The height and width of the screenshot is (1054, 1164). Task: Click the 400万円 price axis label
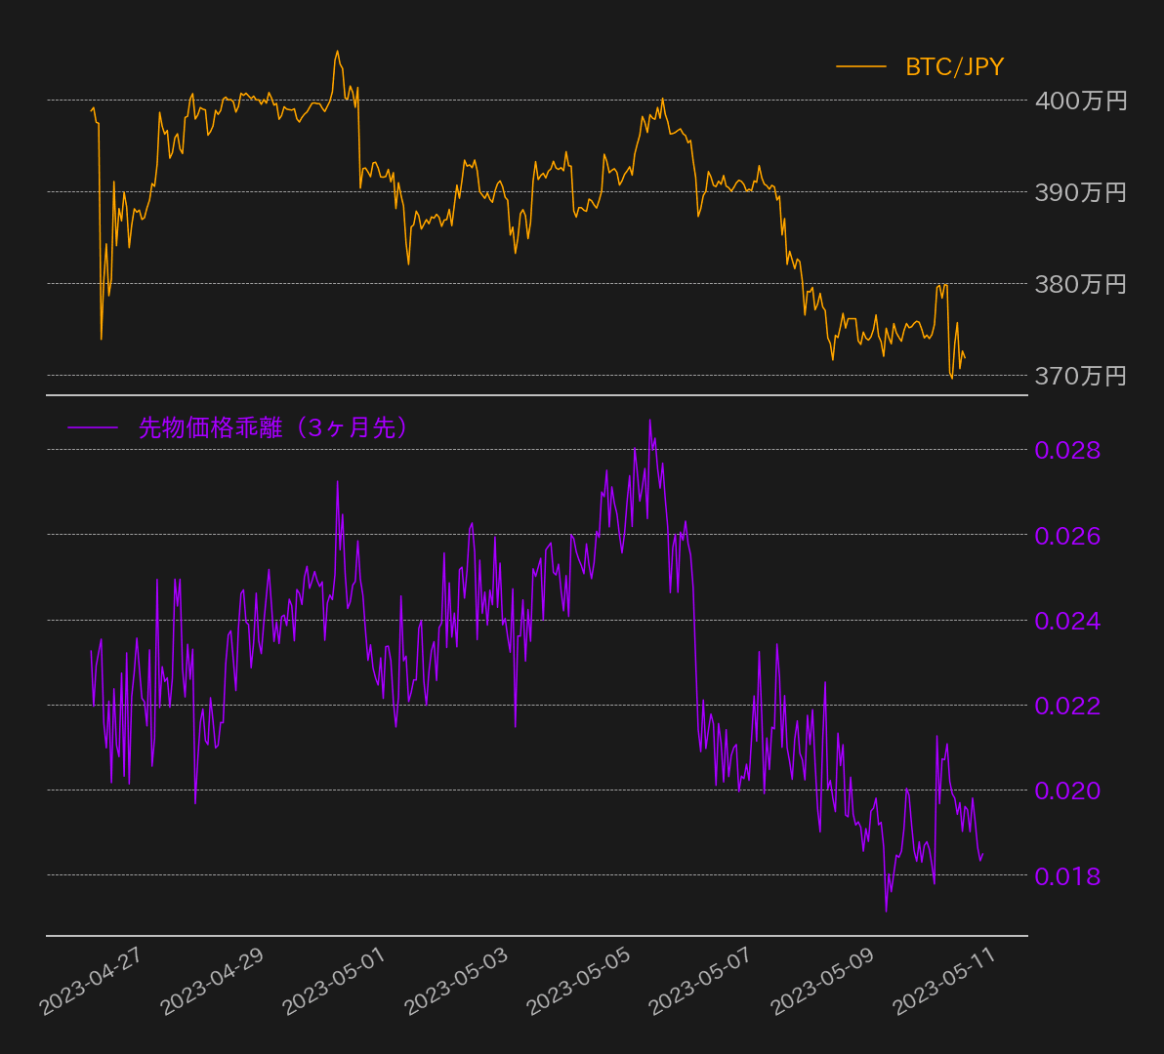[x=1080, y=101]
